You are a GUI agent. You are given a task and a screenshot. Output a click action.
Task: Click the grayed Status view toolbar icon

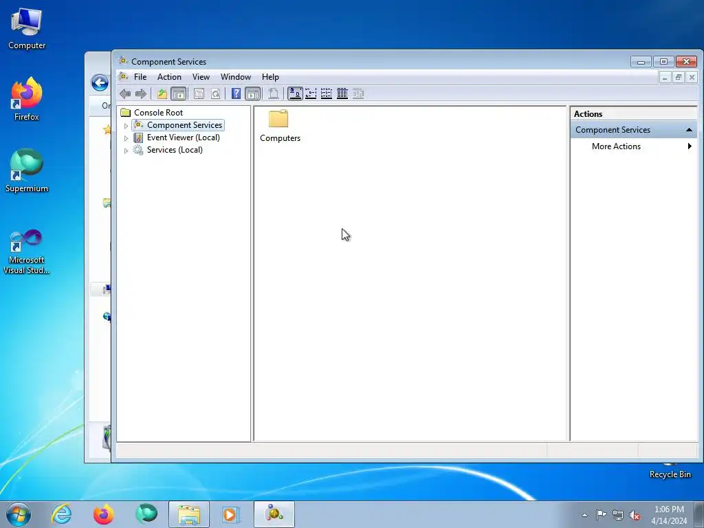(x=358, y=93)
